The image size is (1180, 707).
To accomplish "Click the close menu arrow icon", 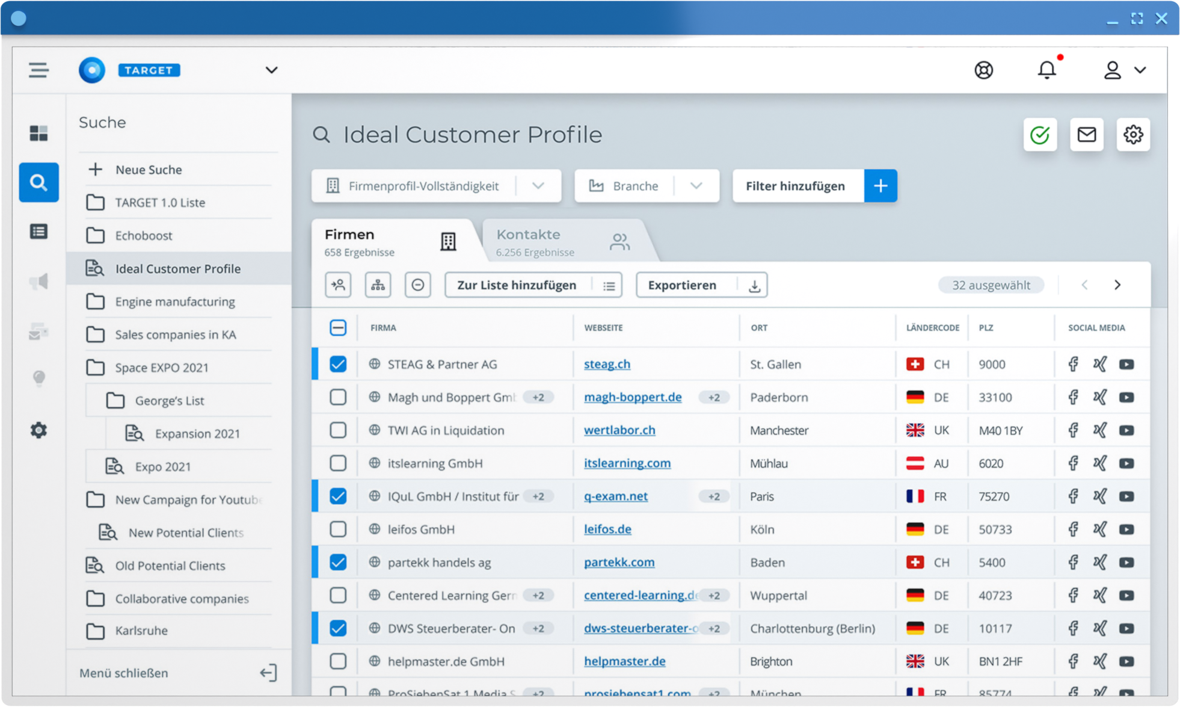I will [268, 673].
